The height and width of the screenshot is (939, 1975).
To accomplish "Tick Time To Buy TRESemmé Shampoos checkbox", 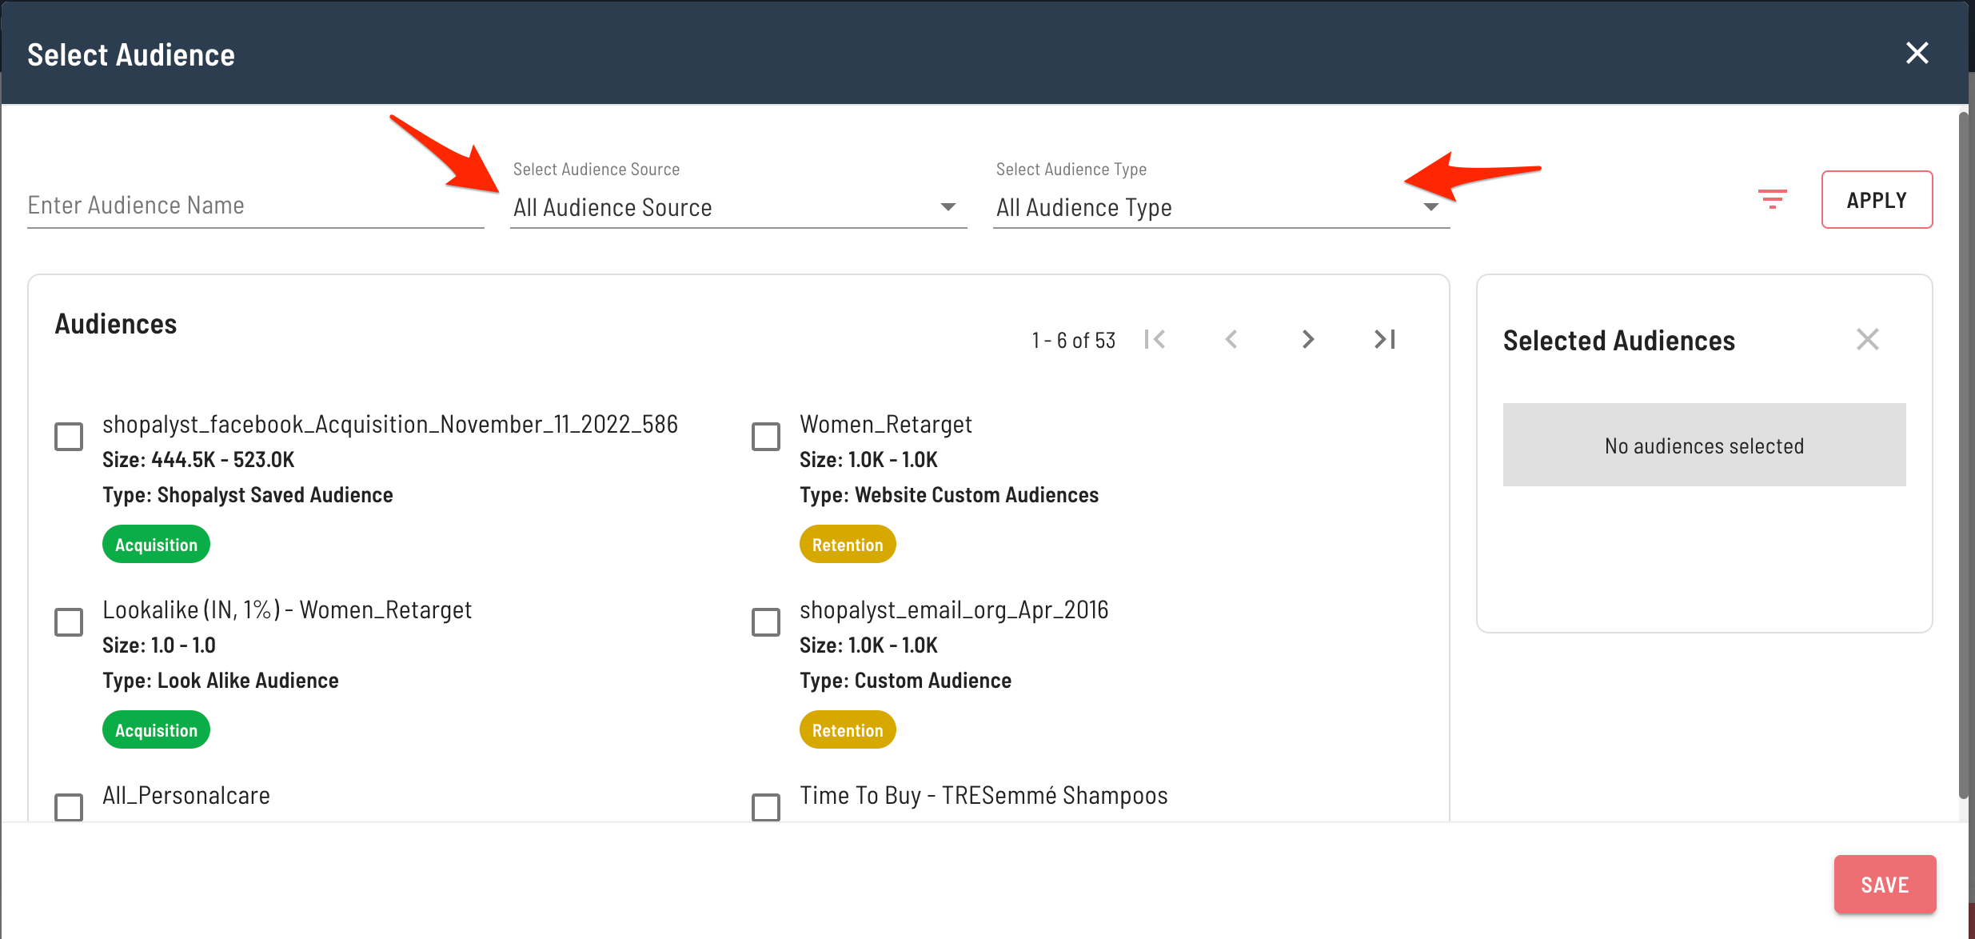I will [x=766, y=806].
